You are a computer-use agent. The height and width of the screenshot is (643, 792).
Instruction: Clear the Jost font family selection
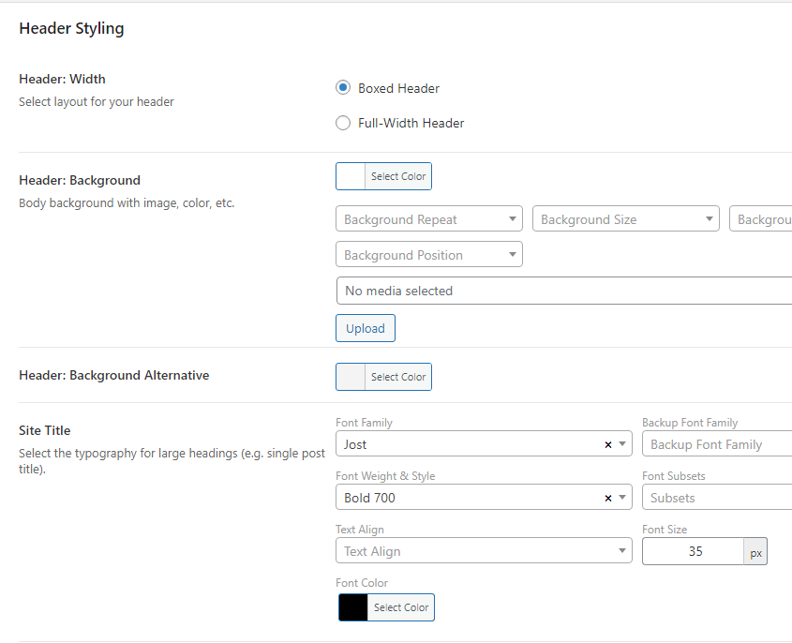click(608, 444)
